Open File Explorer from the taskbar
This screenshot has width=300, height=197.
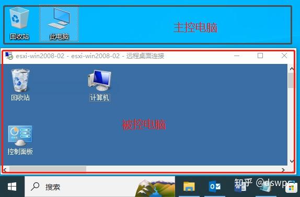coord(189,187)
